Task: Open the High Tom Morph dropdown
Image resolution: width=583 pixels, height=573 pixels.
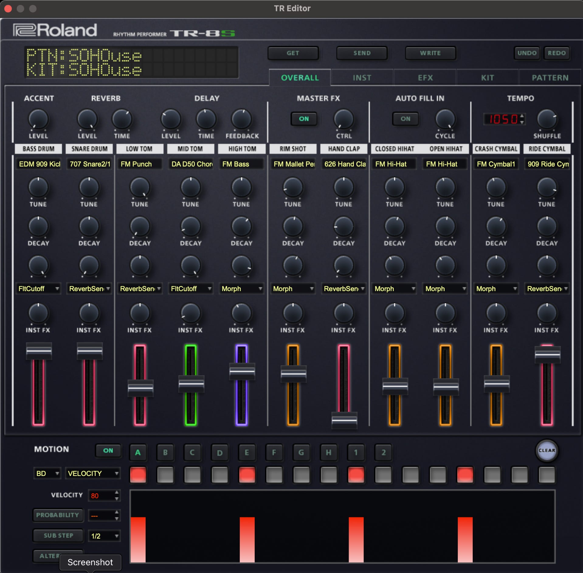Action: pos(242,289)
